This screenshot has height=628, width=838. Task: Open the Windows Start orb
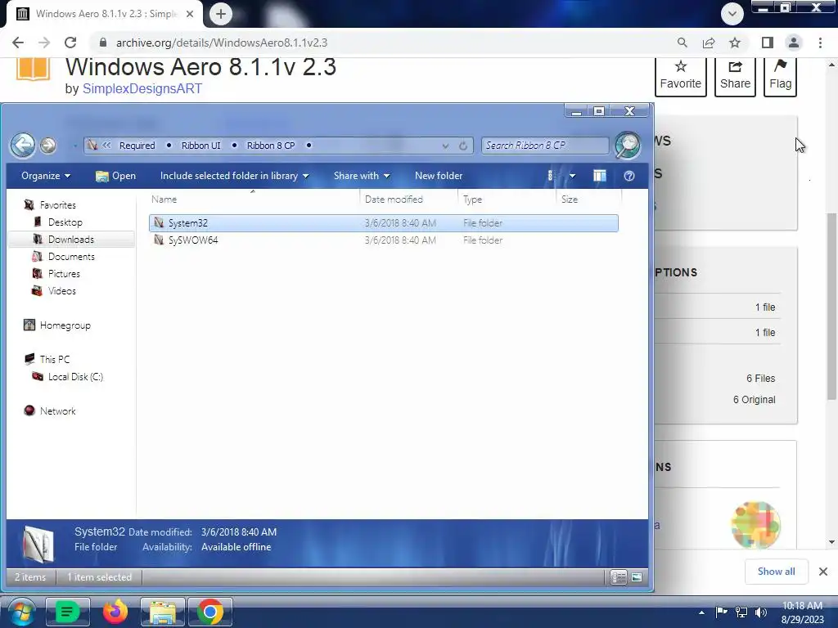[x=21, y=612]
